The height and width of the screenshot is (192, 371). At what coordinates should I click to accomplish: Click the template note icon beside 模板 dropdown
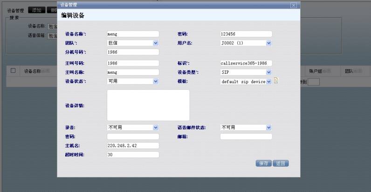(x=275, y=81)
